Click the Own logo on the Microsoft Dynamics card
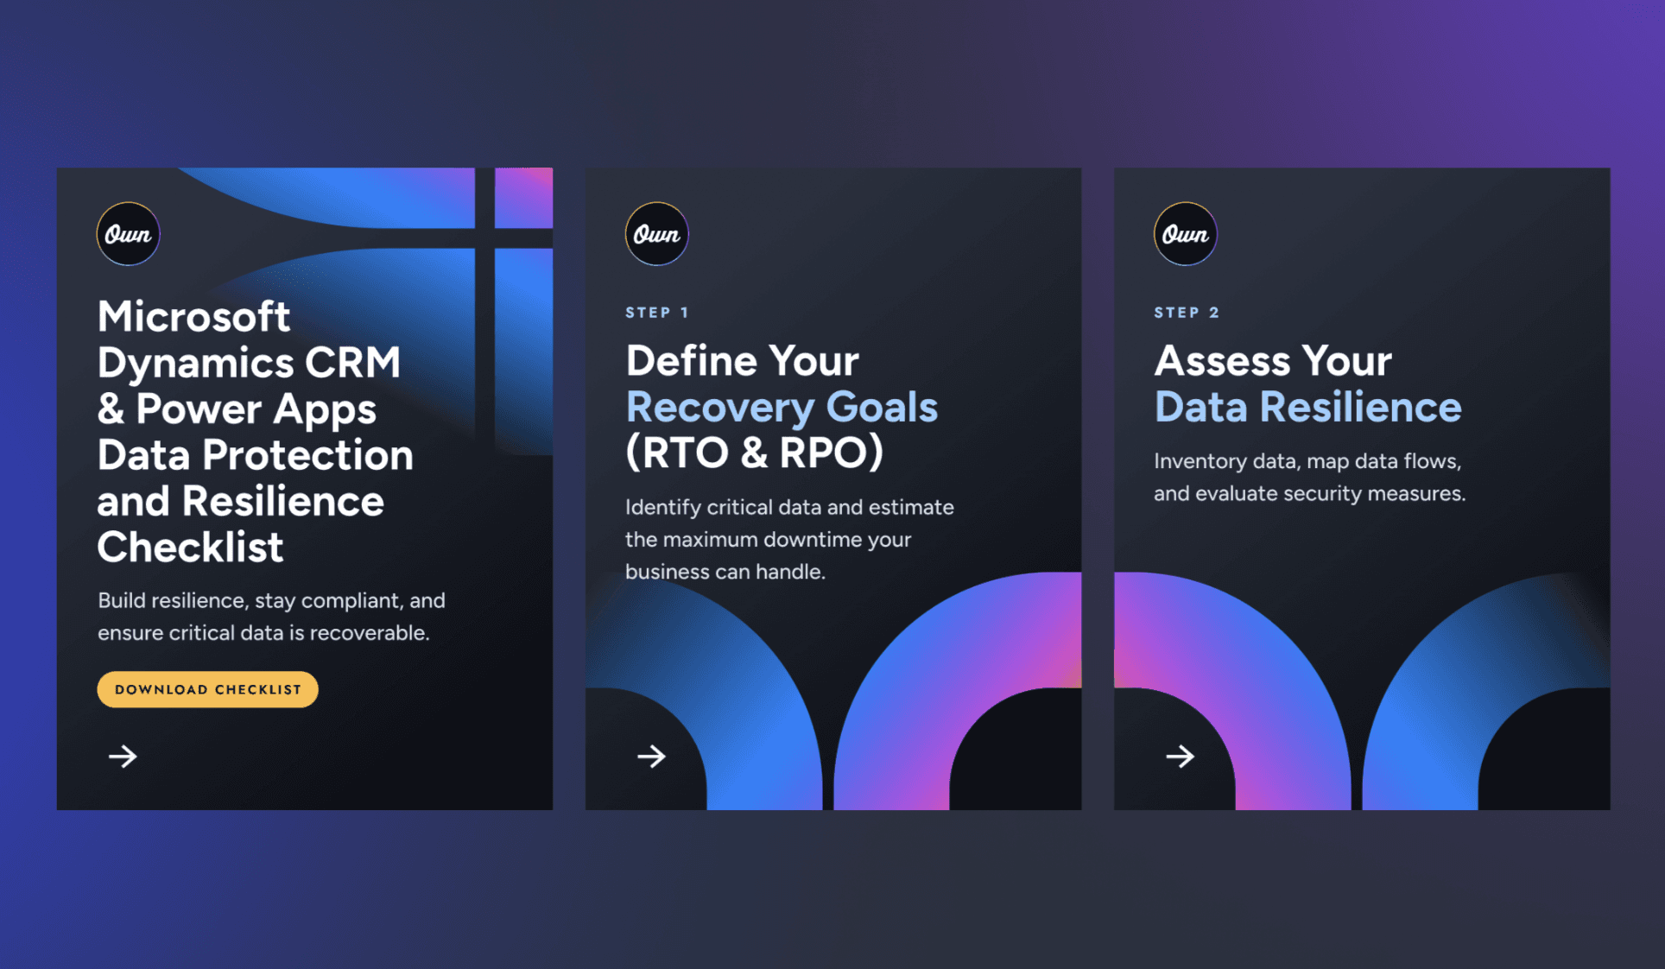The image size is (1665, 969). pos(128,234)
